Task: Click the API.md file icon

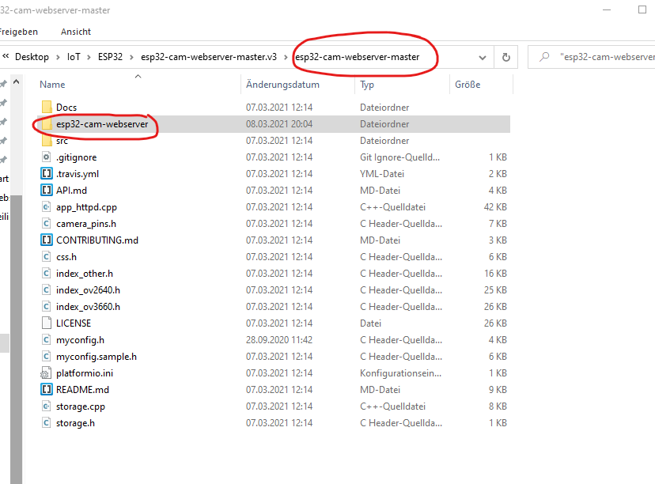Action: tap(47, 191)
